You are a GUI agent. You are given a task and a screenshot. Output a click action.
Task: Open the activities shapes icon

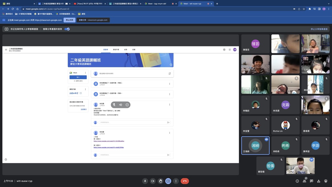coord(319,181)
